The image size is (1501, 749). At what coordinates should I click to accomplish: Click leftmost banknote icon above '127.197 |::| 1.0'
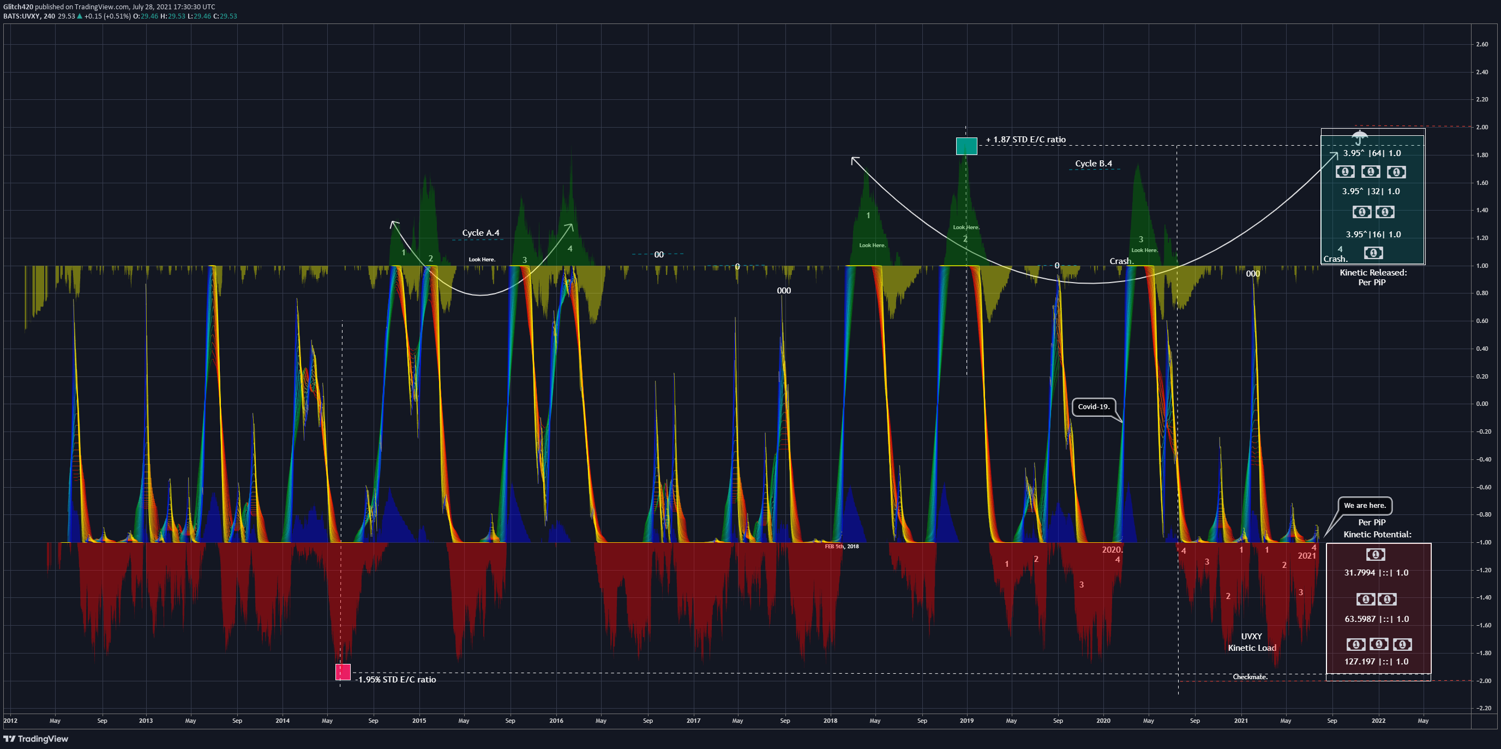[1356, 645]
